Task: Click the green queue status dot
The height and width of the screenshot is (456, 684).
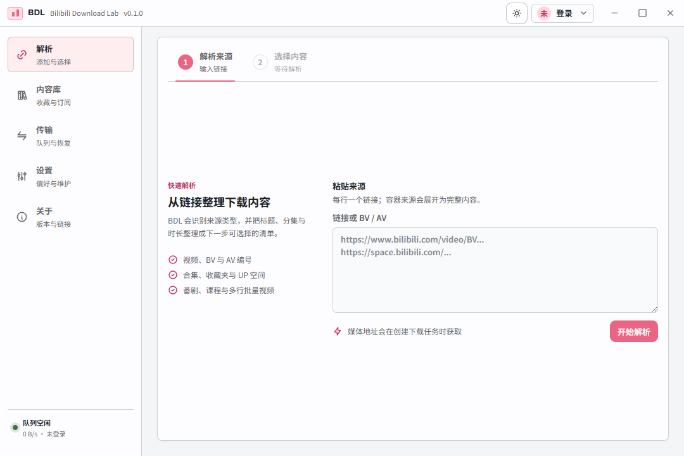Action: click(15, 427)
